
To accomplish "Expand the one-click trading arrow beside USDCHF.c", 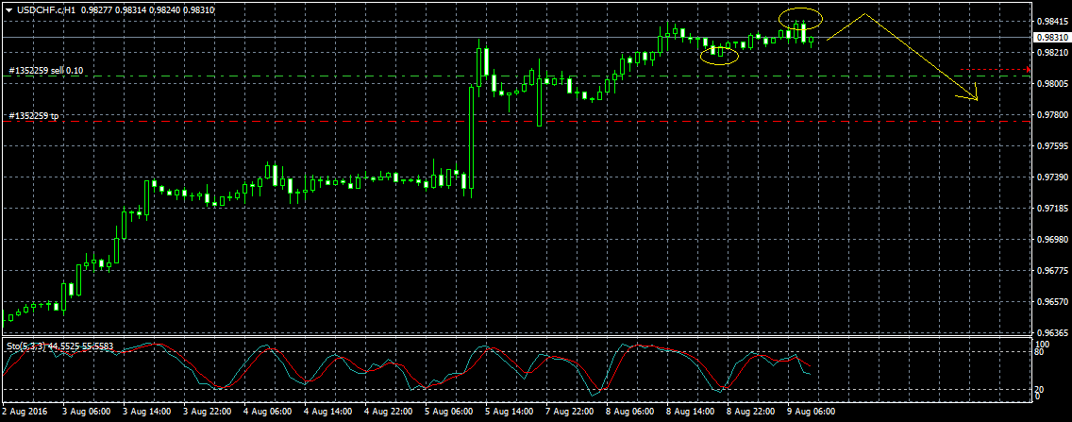I will pyautogui.click(x=8, y=9).
